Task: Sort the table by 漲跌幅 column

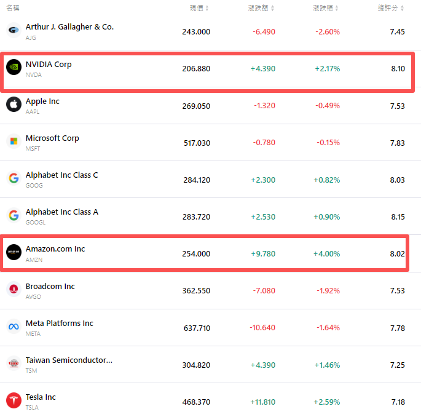Action: point(326,8)
